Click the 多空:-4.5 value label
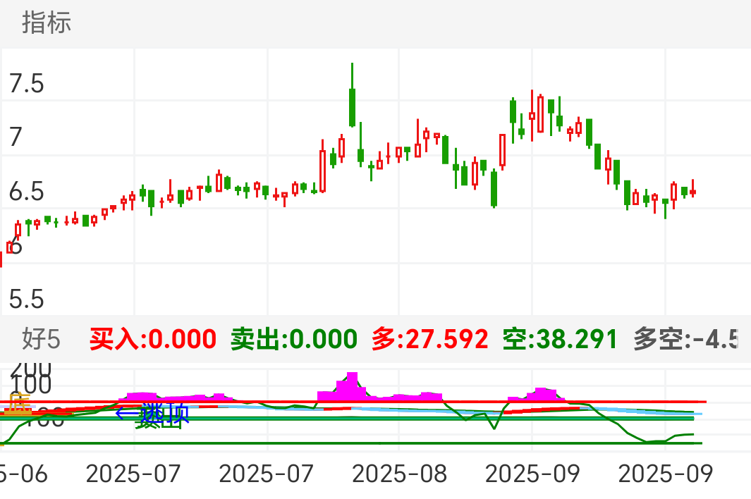751x499 pixels. pos(685,340)
